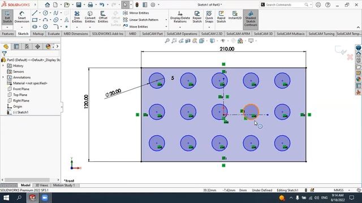Click the Zoom to Fit icon
Image resolution: width=362 pixels, height=203 pixels.
point(167,41)
